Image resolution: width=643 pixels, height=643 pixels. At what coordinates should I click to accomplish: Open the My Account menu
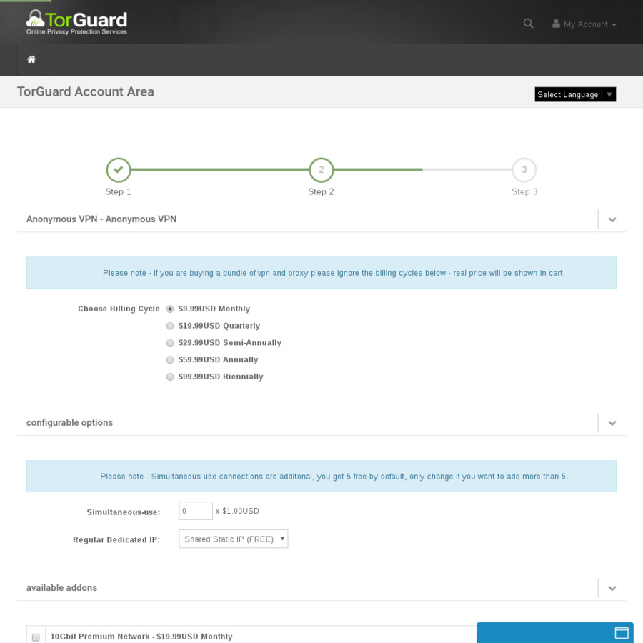coord(584,24)
